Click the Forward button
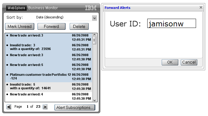 tap(51, 26)
